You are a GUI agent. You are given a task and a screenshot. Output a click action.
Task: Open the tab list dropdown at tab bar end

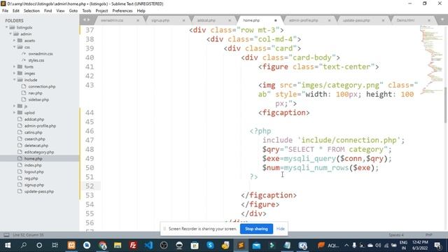(x=442, y=20)
